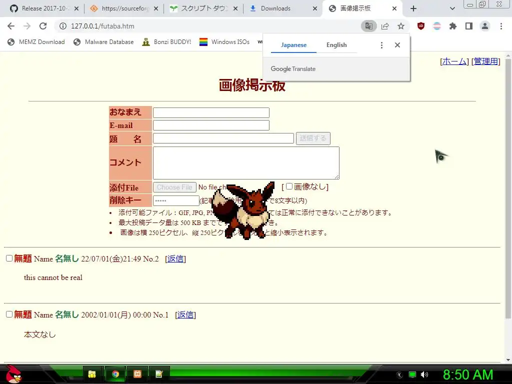Focus the E-mail input field
512x384 pixels.
pyautogui.click(x=211, y=125)
